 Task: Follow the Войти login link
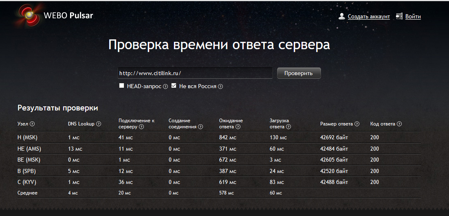point(413,17)
